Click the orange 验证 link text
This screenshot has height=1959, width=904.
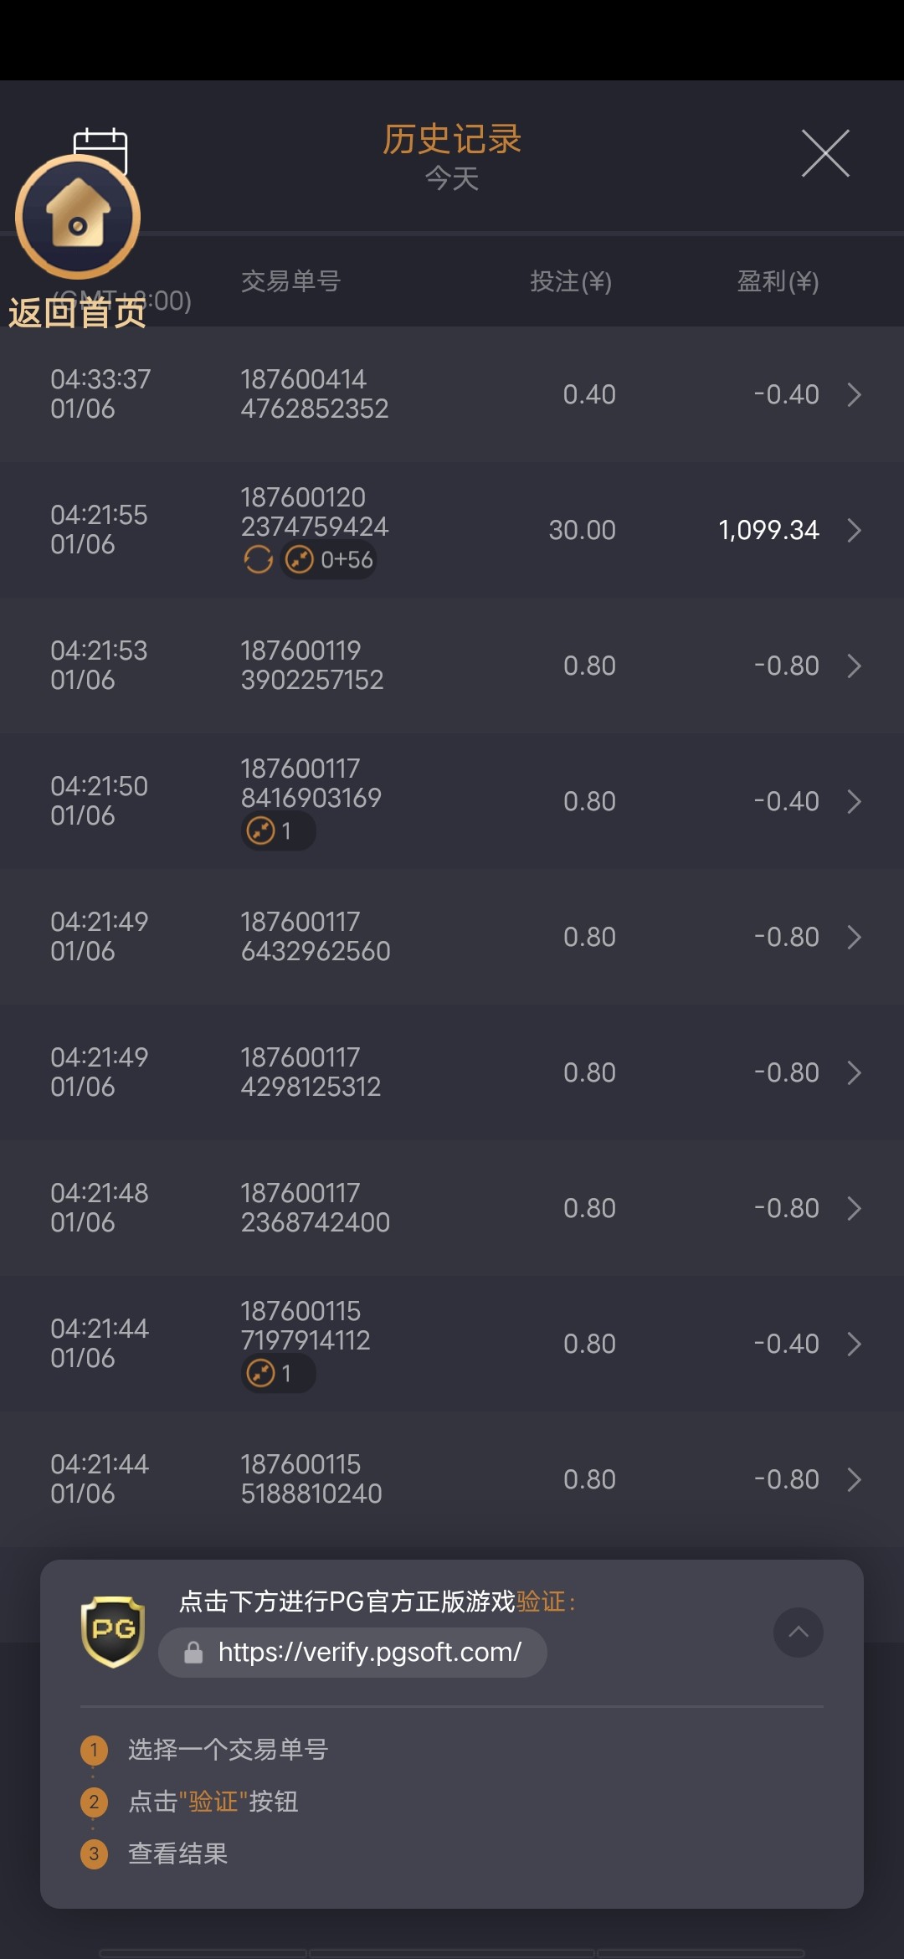[542, 1602]
